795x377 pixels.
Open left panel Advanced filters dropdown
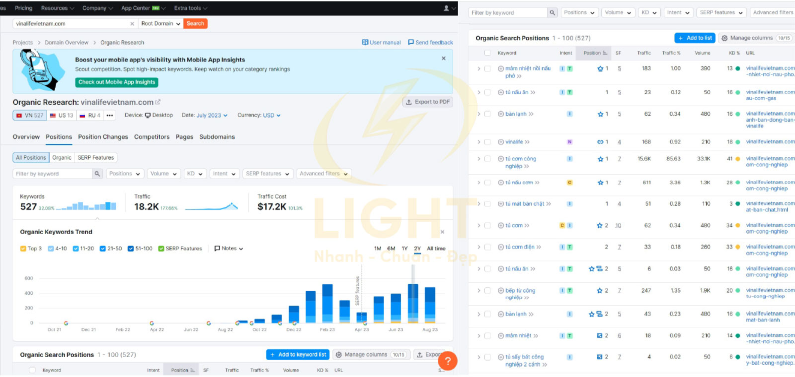pos(324,174)
